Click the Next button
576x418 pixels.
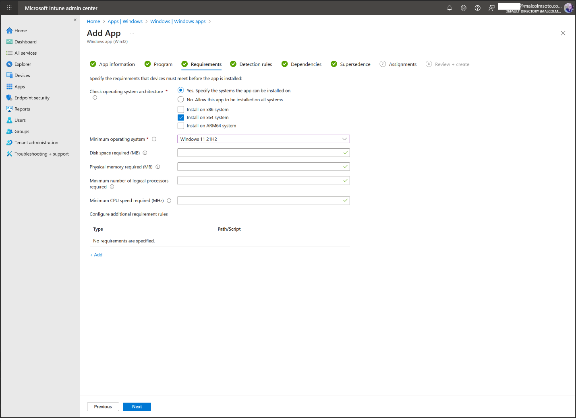point(137,406)
